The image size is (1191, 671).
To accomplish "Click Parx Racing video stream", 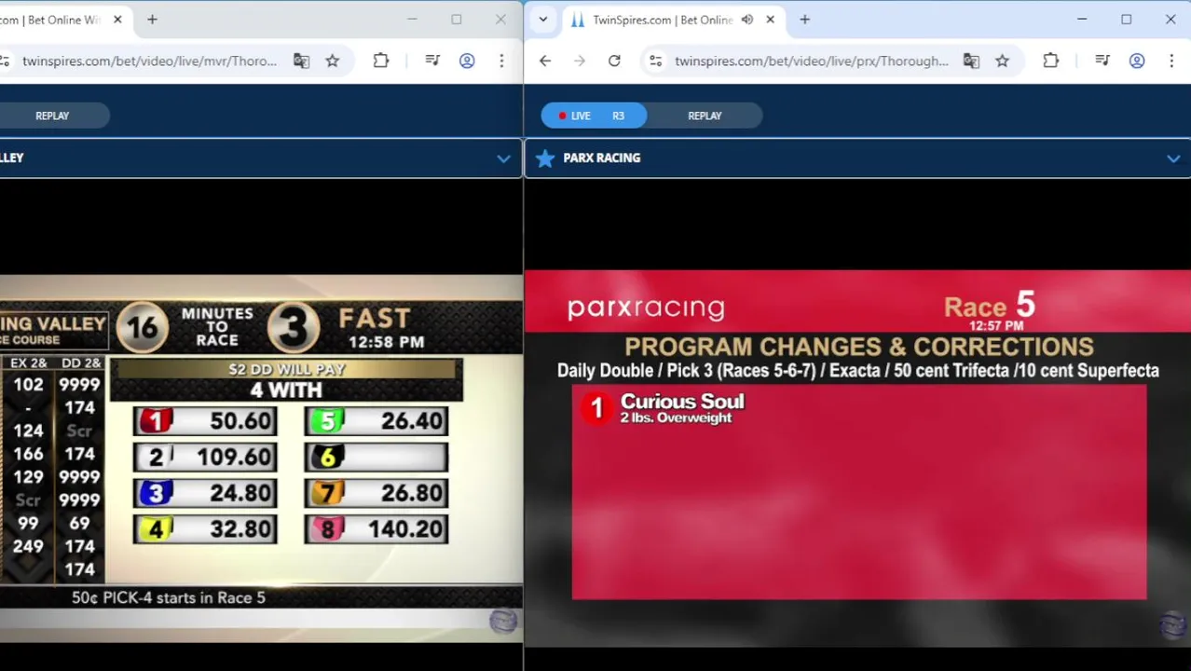I will 857,457.
